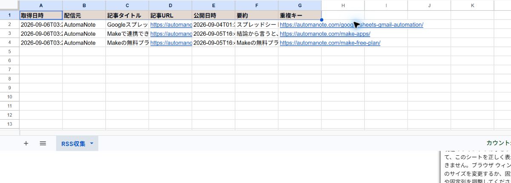Image resolution: width=511 pixels, height=183 pixels.
Task: Add a new sheet with plus icon
Action: [26, 143]
